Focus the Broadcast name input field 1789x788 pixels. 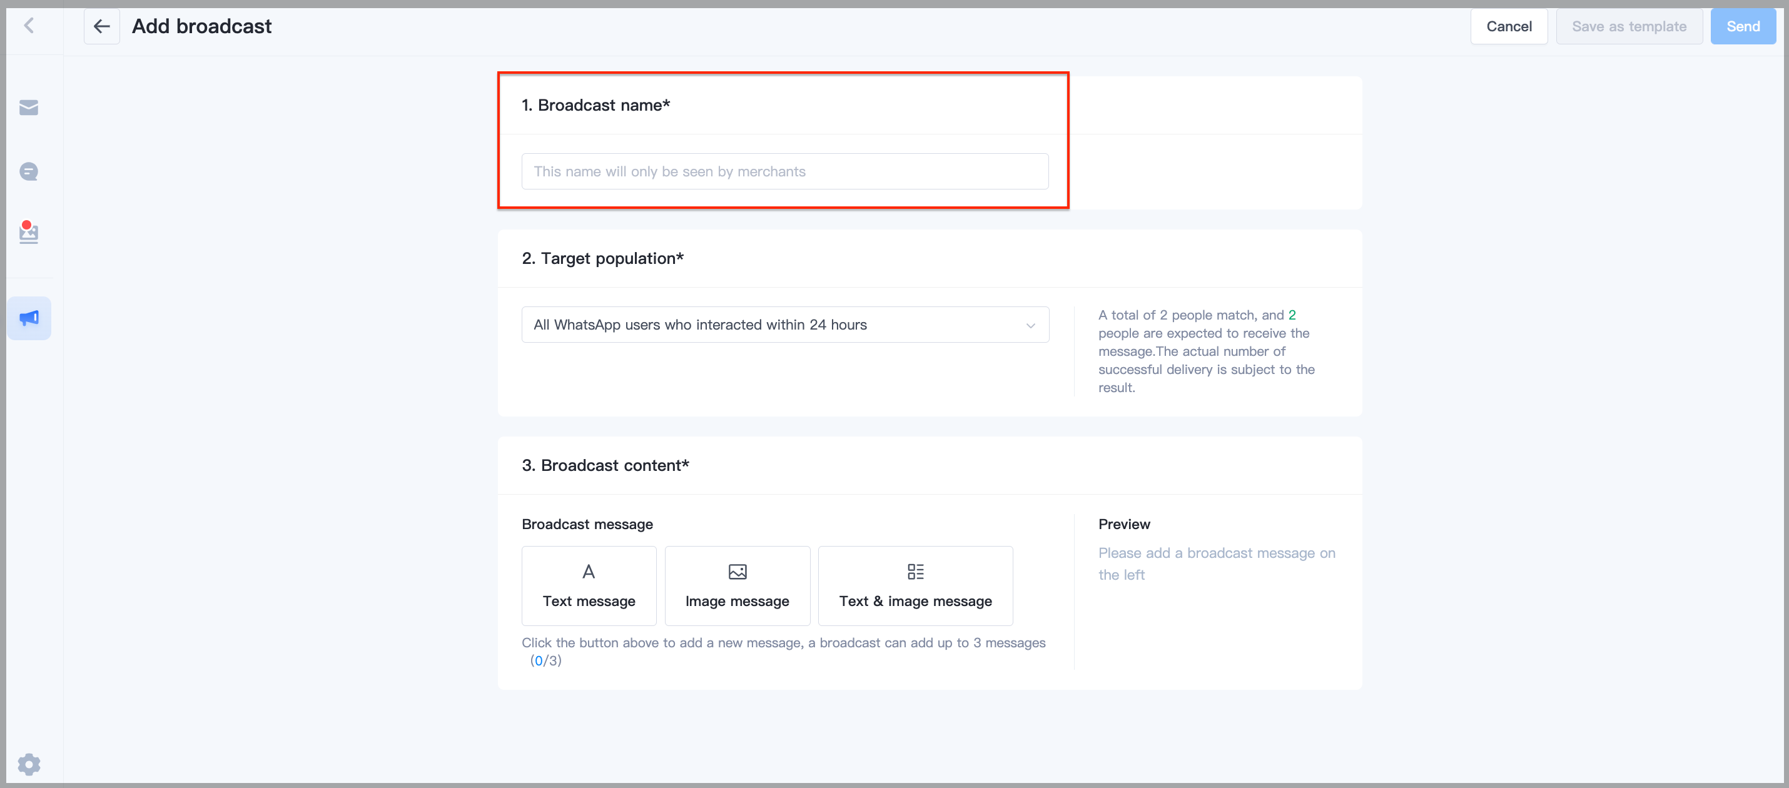pyautogui.click(x=785, y=171)
